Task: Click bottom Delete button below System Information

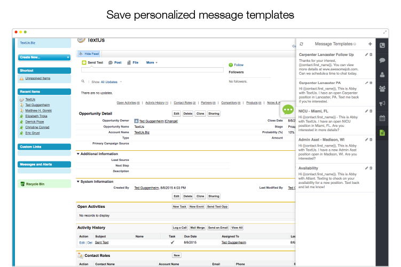Action: 188,196
